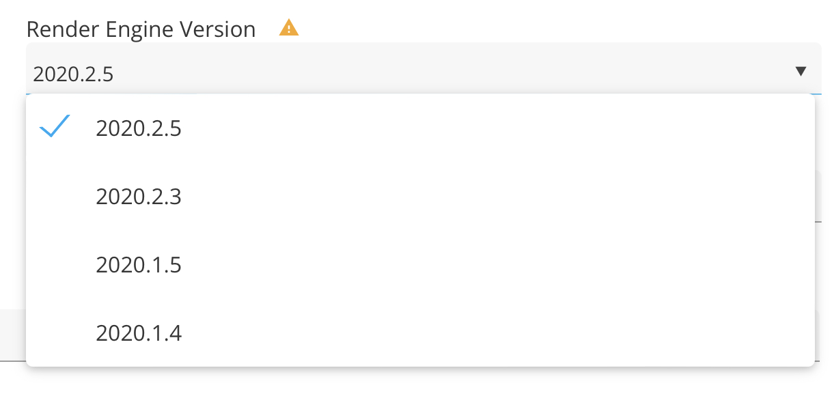The image size is (832, 409).
Task: Click the blue checkmark next to 2020.2.5
Action: pyautogui.click(x=55, y=128)
